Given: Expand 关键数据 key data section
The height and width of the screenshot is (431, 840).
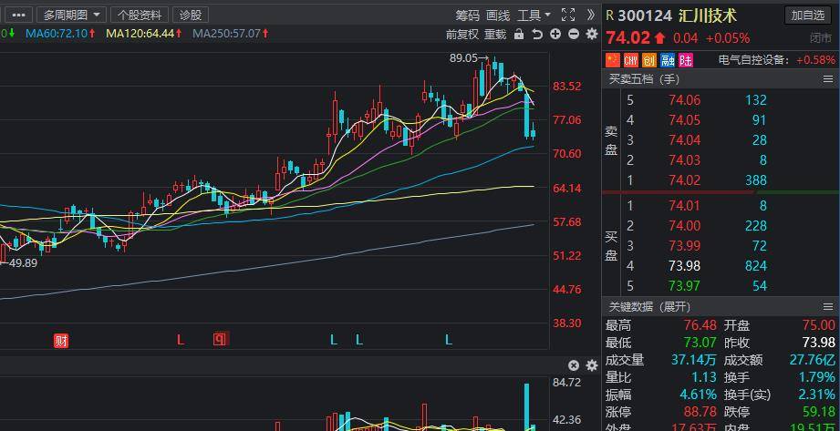Looking at the screenshot, I should tap(649, 307).
